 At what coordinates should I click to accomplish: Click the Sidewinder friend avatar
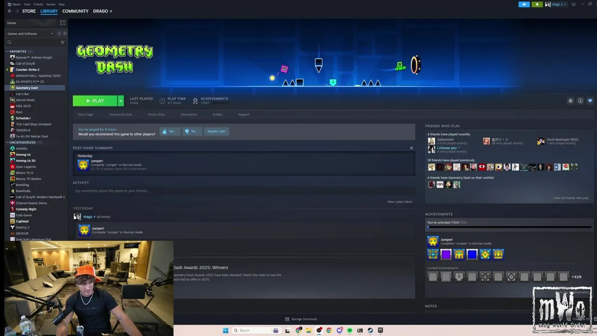coord(431,141)
